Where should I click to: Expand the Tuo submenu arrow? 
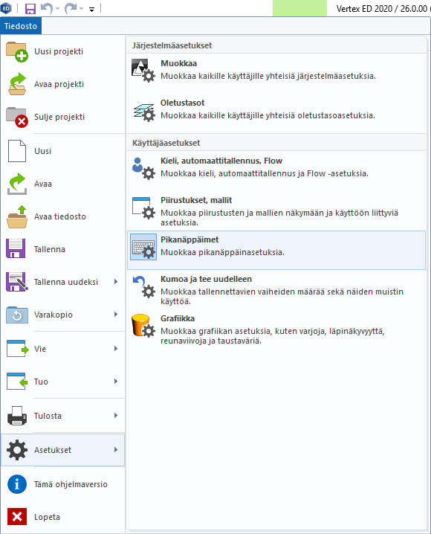116,381
